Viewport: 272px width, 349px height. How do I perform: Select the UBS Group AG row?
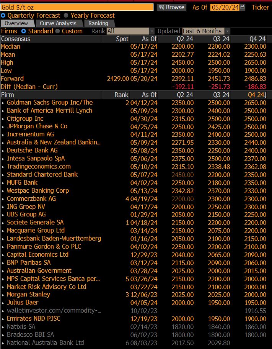coord(136,215)
